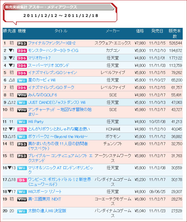Click the メーカー column header
The width and height of the screenshot is (187, 222).
[x=113, y=31]
